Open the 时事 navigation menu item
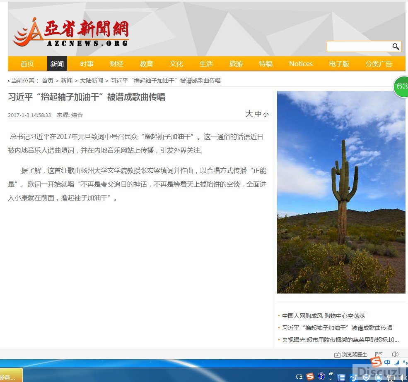Image resolution: width=408 pixels, height=382 pixels. [87, 64]
